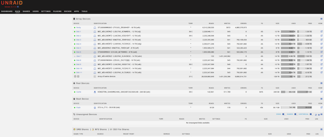Image resolution: width=324 pixels, height=137 pixels.
Task: Select 'No Unassigned Disks available.' message
Action: tap(198, 123)
